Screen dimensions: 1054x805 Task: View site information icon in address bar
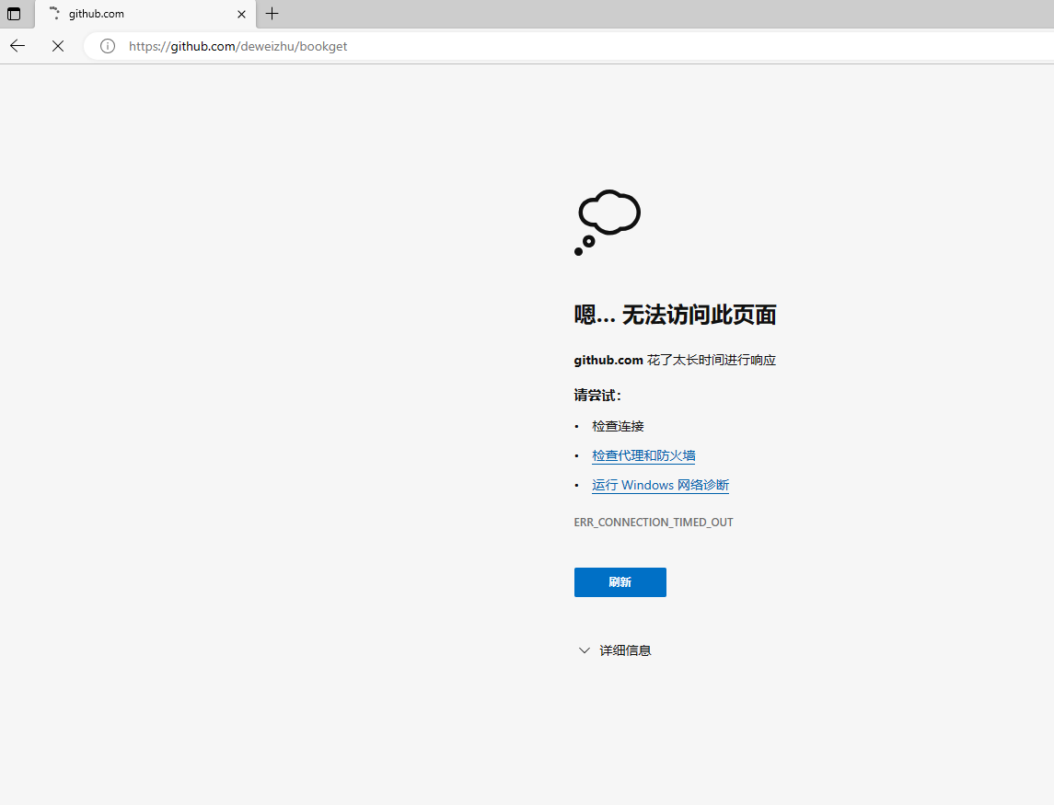click(108, 46)
